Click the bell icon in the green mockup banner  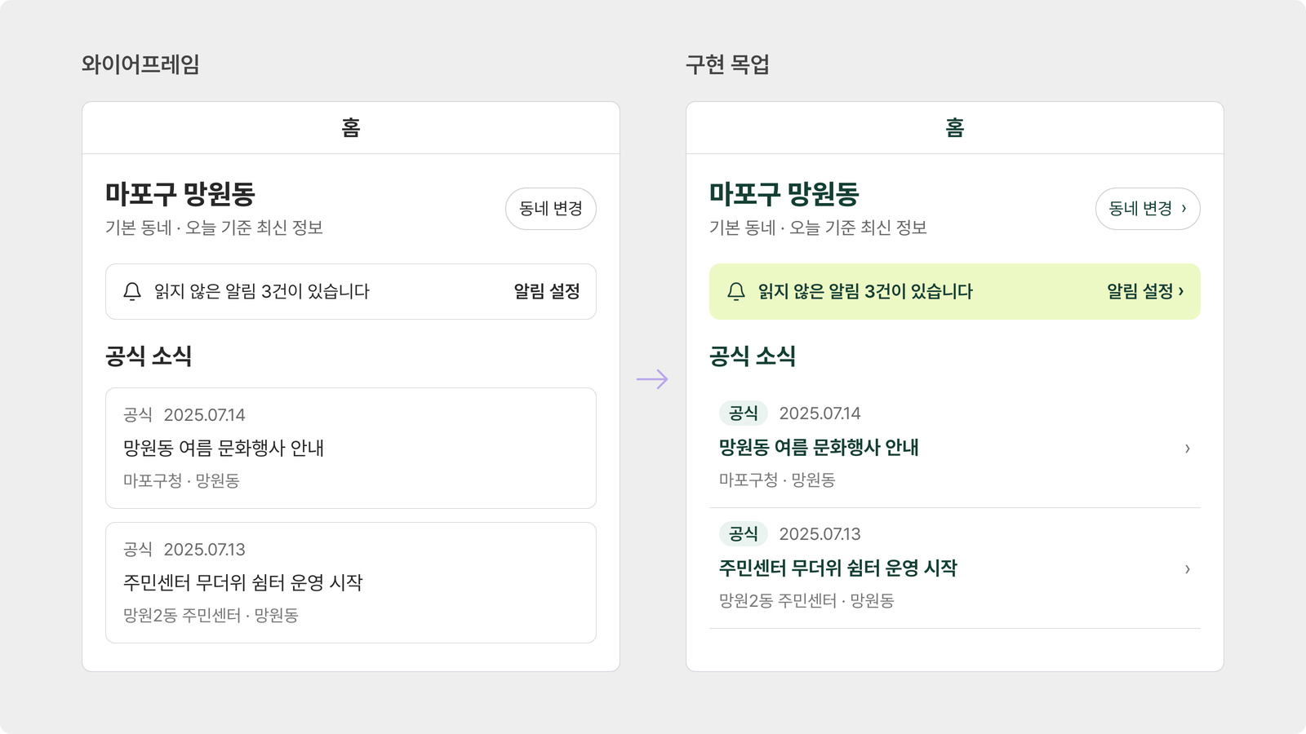[x=736, y=291]
